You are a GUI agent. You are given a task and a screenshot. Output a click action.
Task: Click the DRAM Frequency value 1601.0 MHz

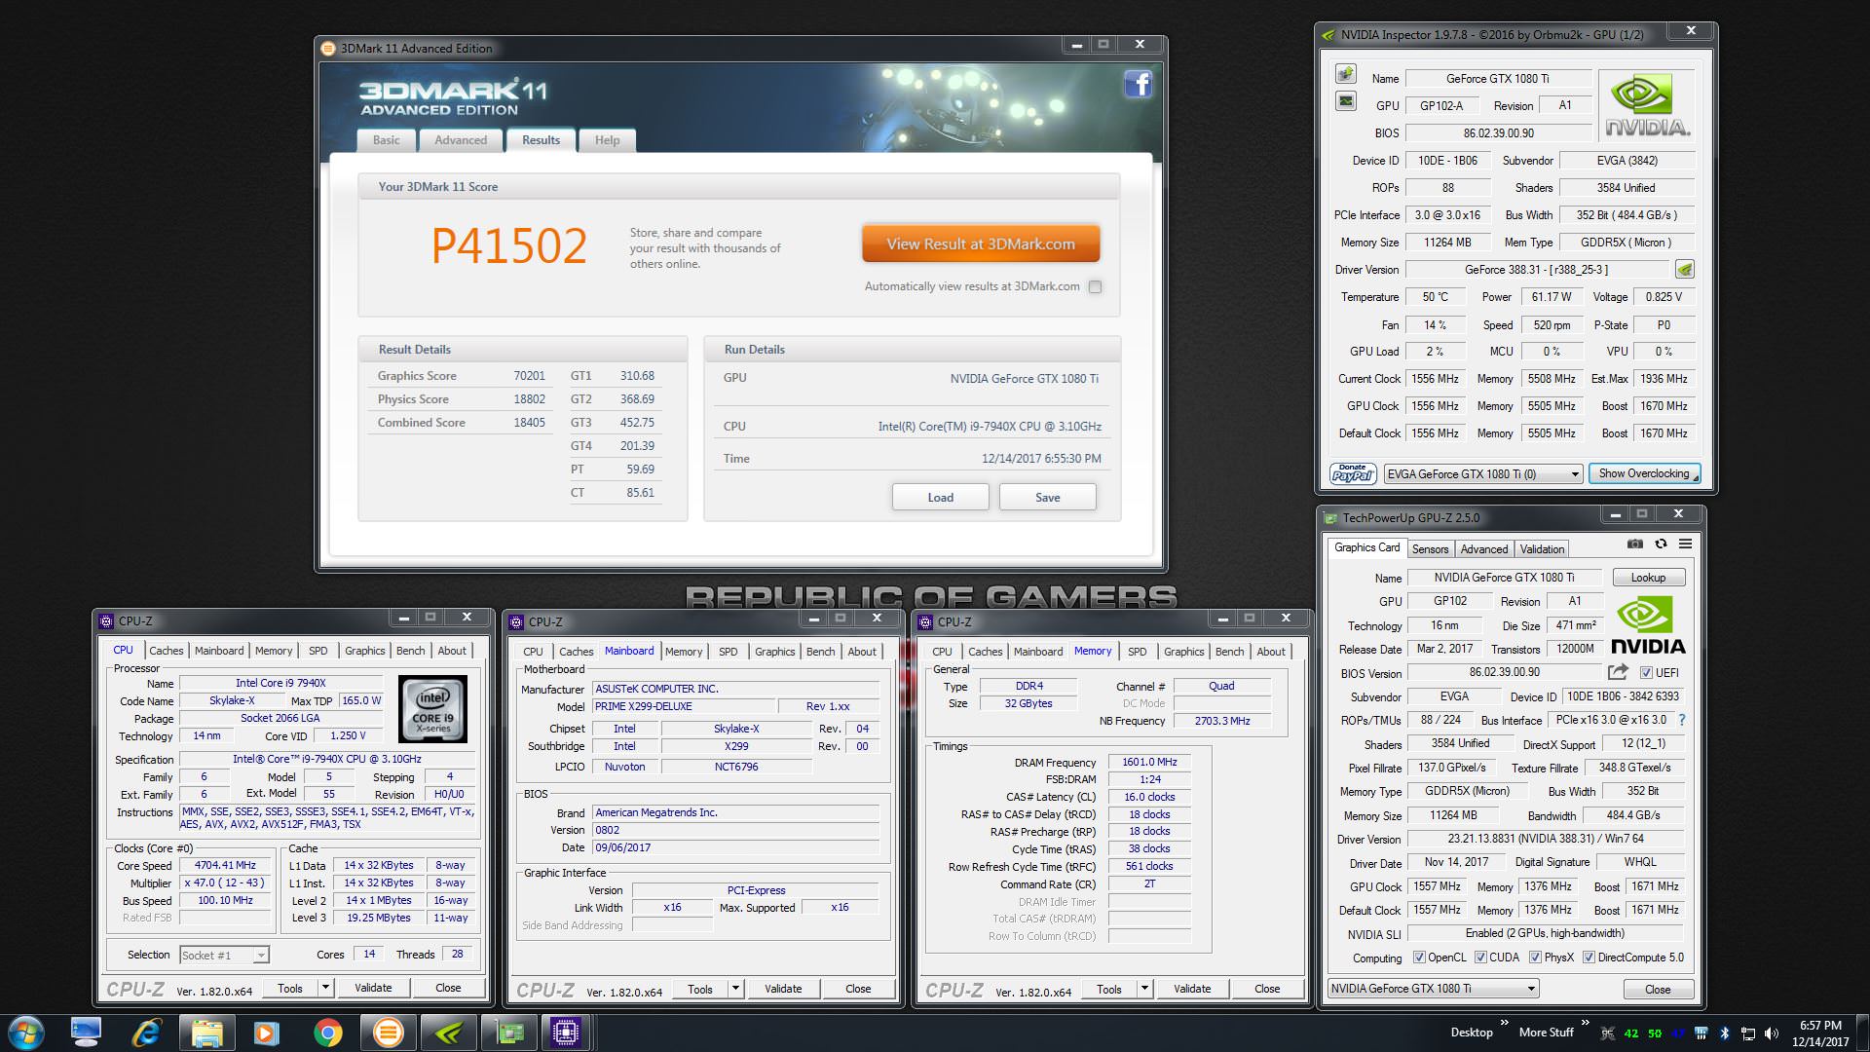pos(1149,763)
